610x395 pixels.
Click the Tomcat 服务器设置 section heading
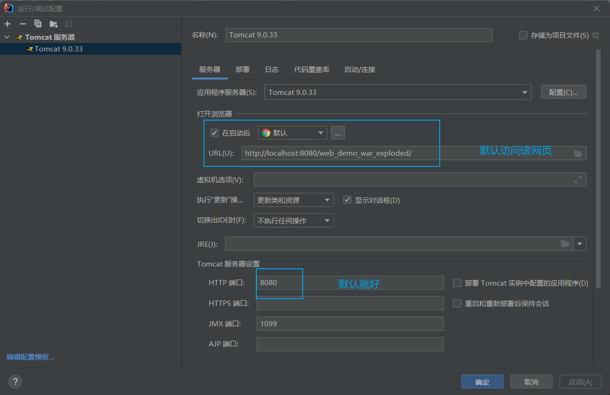228,264
